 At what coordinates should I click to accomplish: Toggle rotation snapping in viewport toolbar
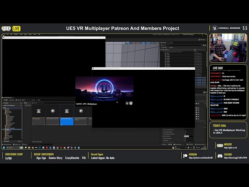click(x=144, y=43)
